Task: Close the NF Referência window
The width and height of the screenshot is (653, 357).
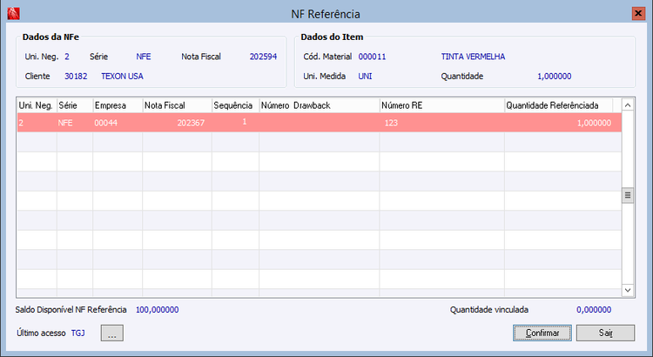Action: [x=637, y=14]
